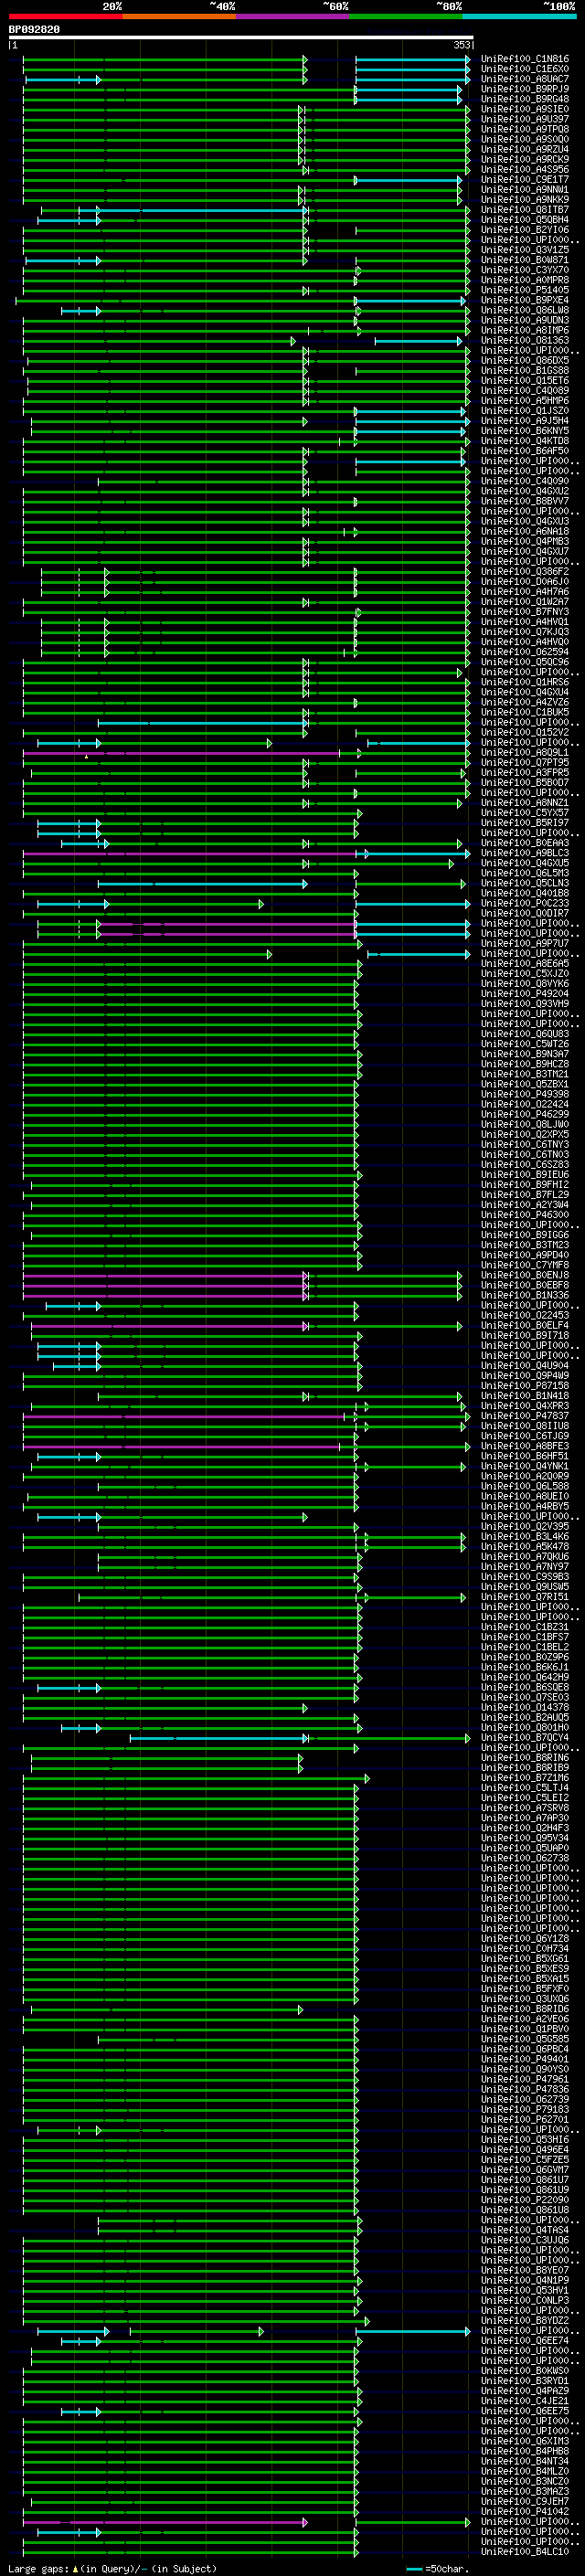
Task: Click the purple ~60% identity legend bar
Action: pos(293,16)
